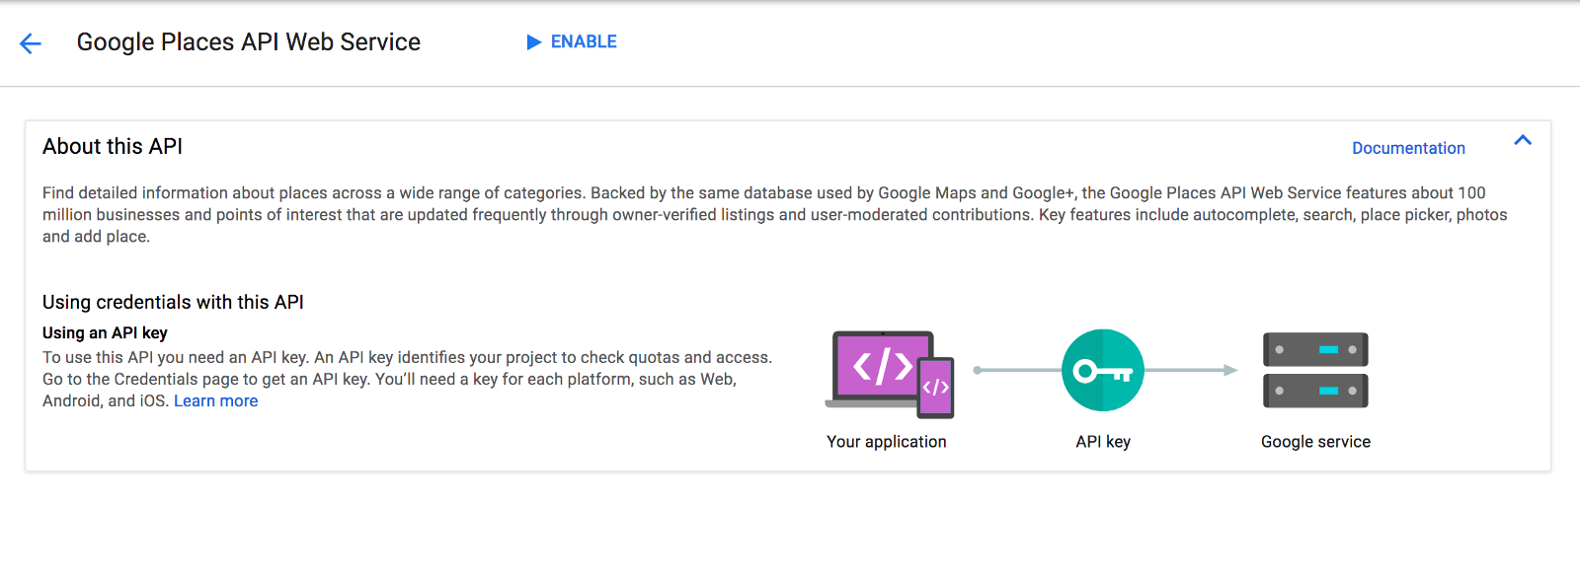This screenshot has width=1580, height=579.
Task: Click the small purple phone icon
Action: pos(936,388)
